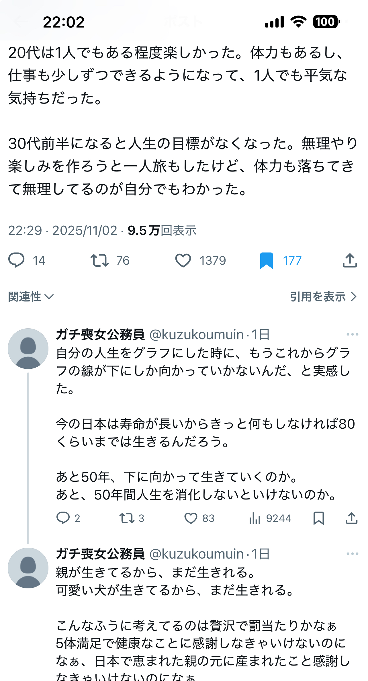
Task: Open second reply's three-dot more menu
Action: pos(352,554)
